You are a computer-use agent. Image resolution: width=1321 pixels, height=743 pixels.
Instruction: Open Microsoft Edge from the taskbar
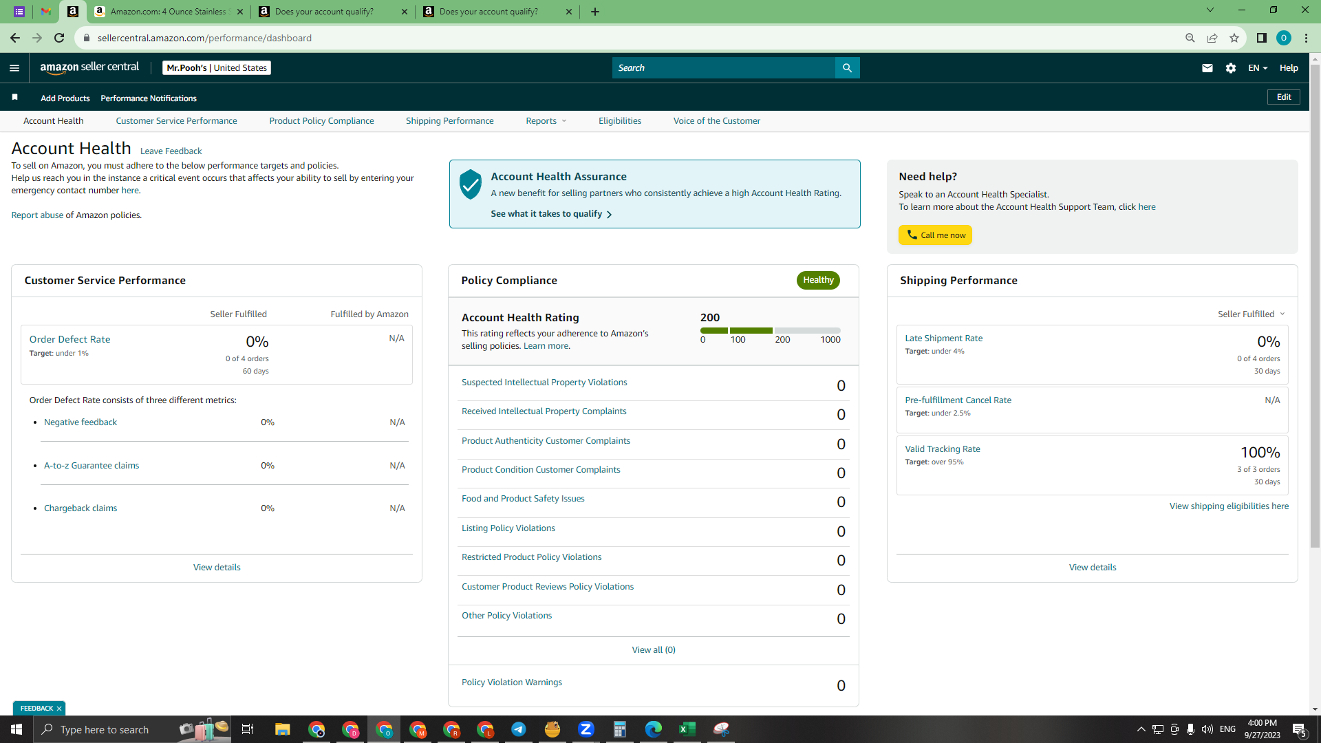pyautogui.click(x=654, y=729)
